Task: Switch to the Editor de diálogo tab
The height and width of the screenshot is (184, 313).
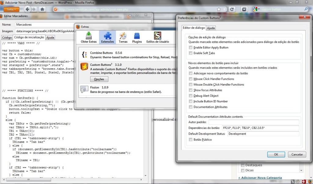Action: (193, 28)
